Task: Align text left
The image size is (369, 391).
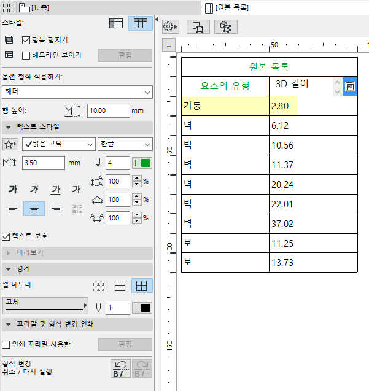Action: 13,209
